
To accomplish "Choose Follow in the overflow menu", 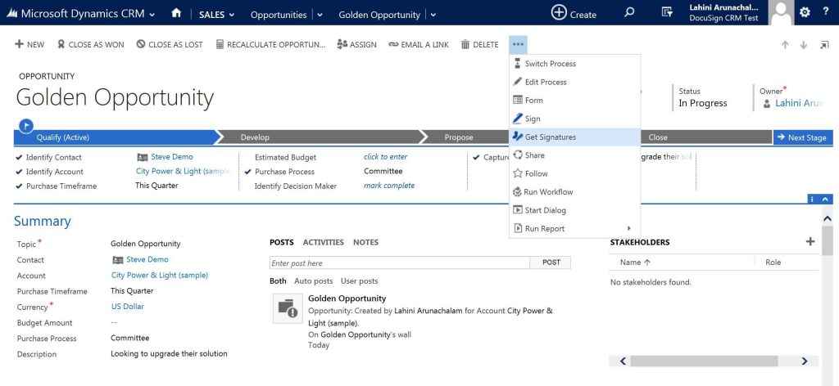I will point(574,173).
